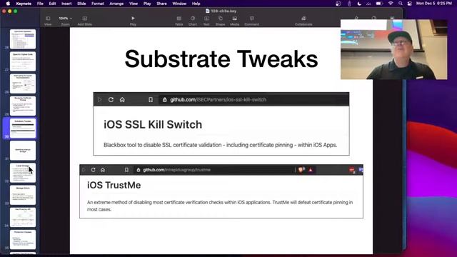This screenshot has height=257, width=457.
Task: Open the Keynote application menu
Action: [24, 4]
